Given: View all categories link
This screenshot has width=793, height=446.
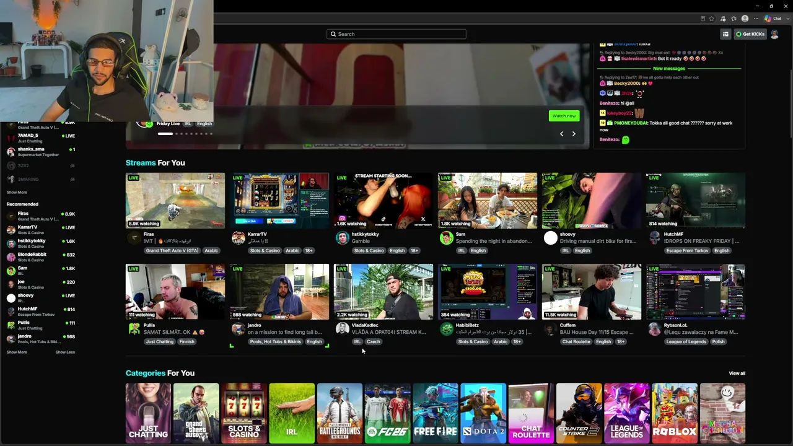Looking at the screenshot, I should click(x=737, y=374).
